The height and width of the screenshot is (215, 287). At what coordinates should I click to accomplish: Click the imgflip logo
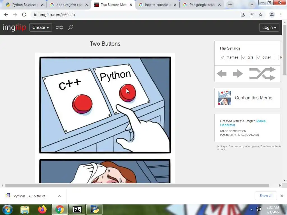(x=14, y=27)
